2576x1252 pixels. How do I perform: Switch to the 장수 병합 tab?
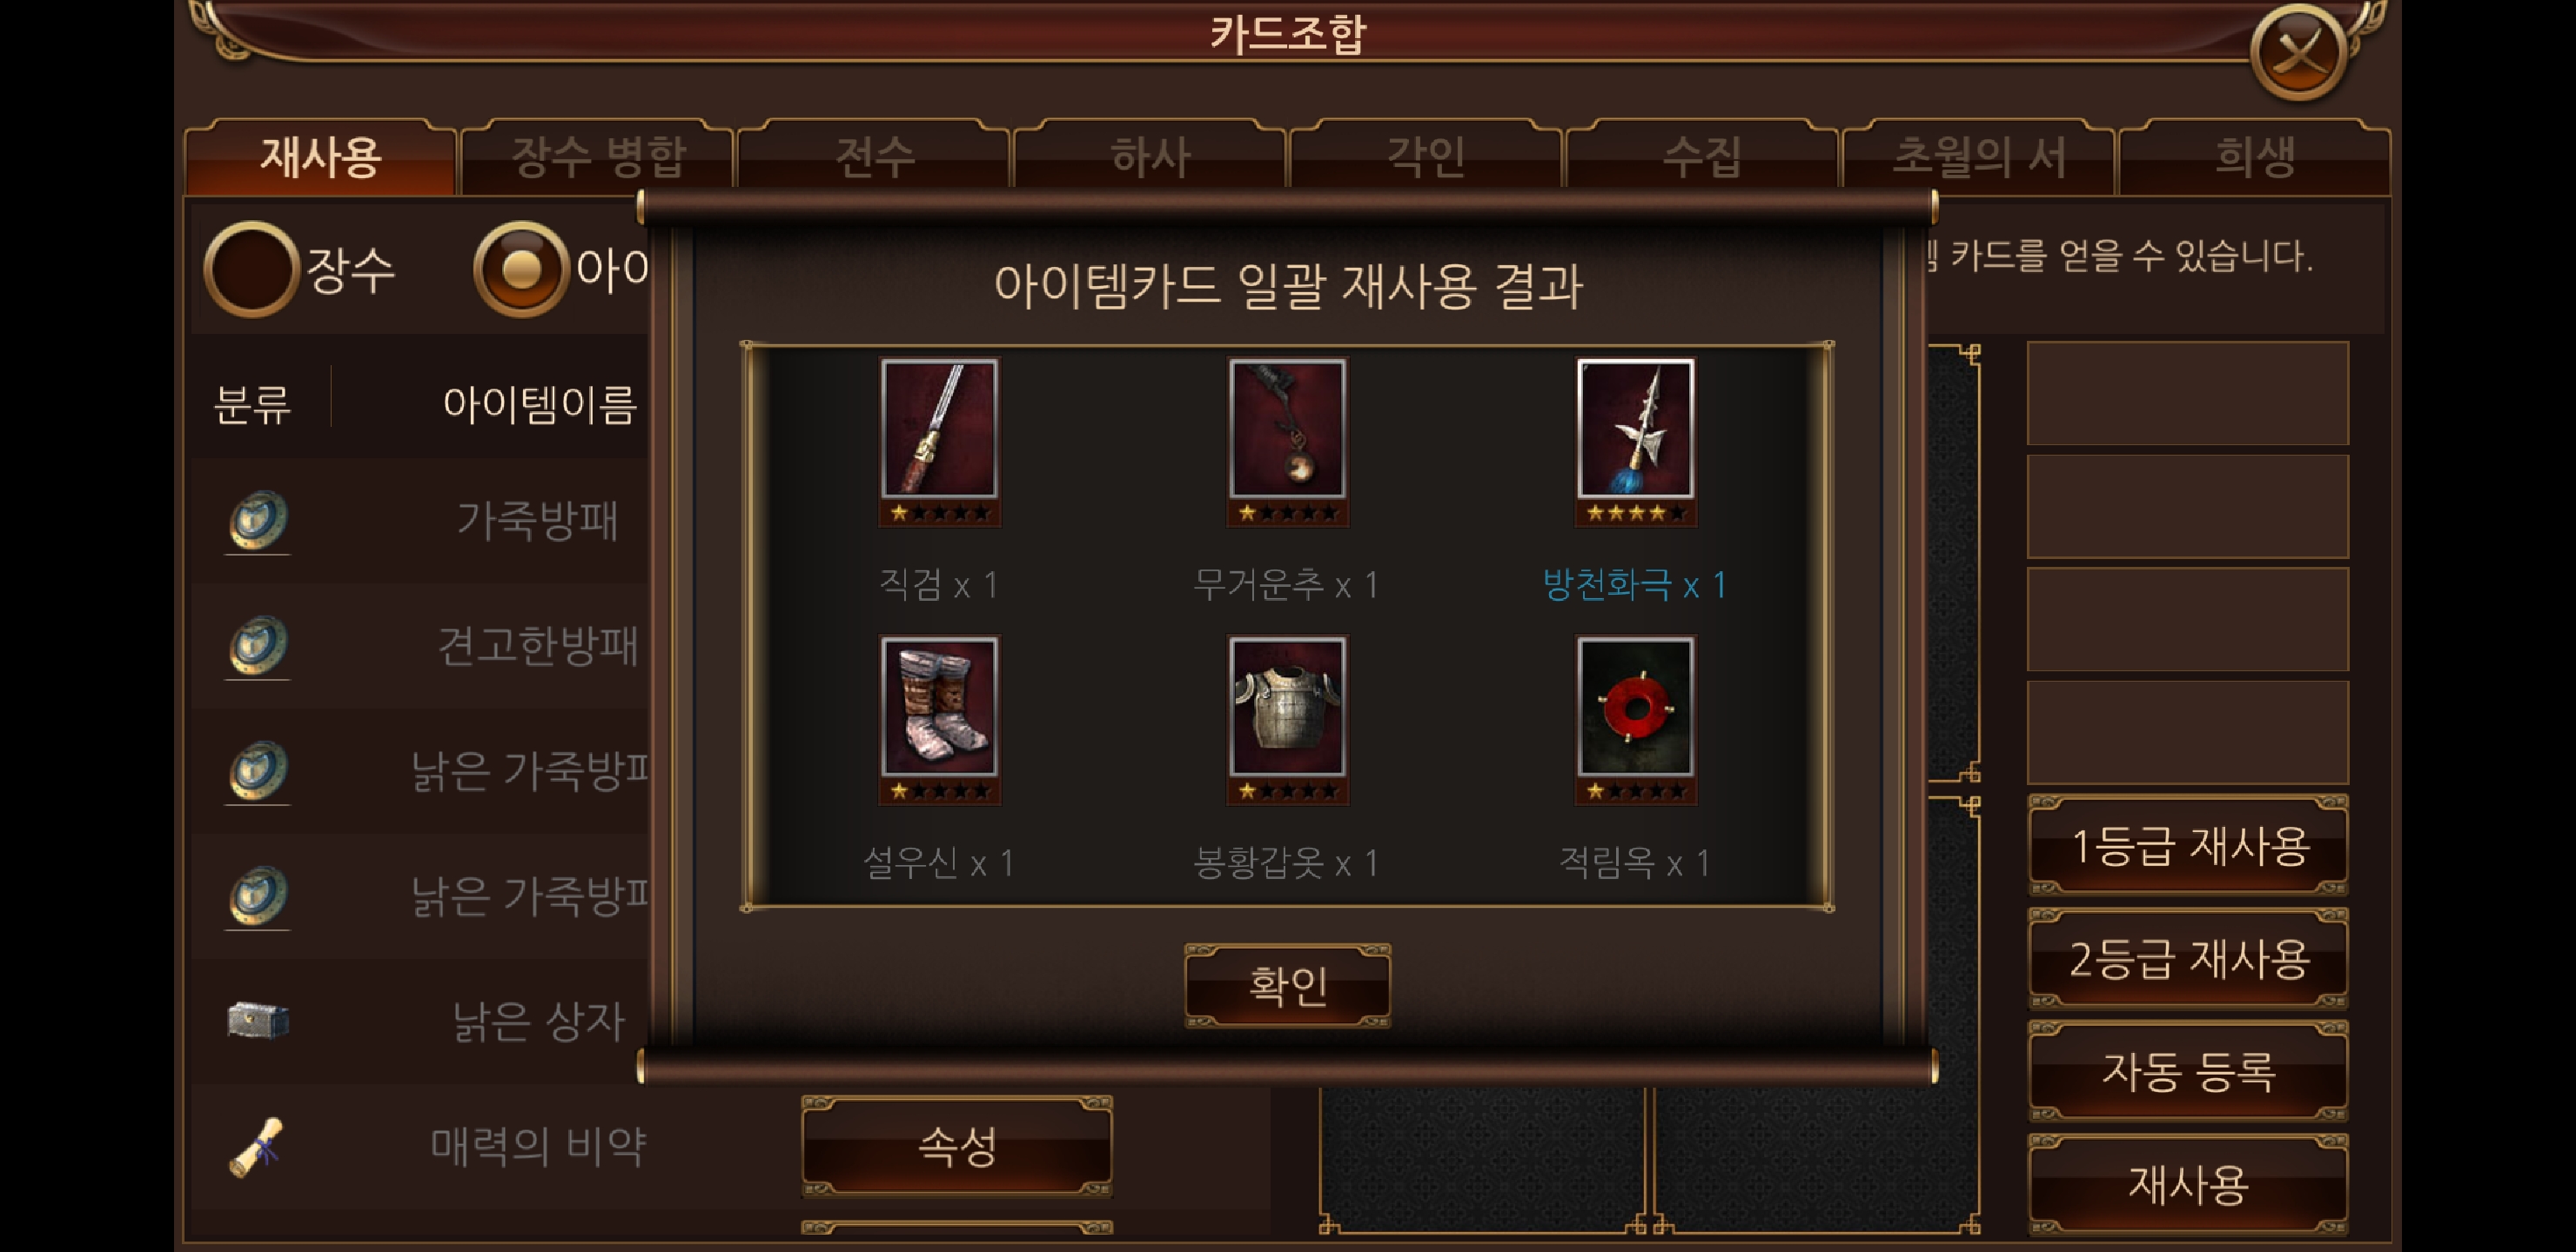[598, 156]
